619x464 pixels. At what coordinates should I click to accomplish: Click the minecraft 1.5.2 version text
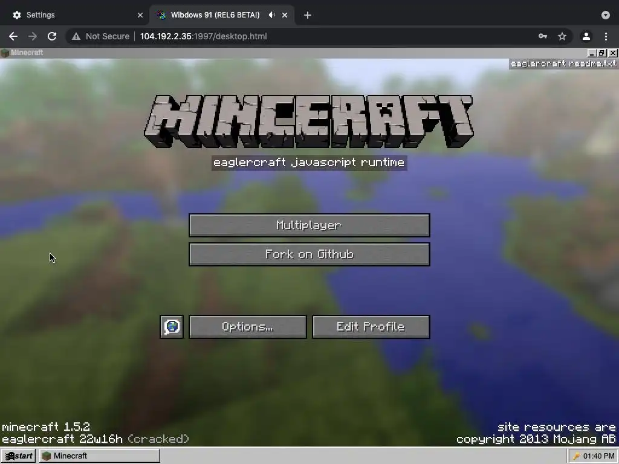[46, 427]
